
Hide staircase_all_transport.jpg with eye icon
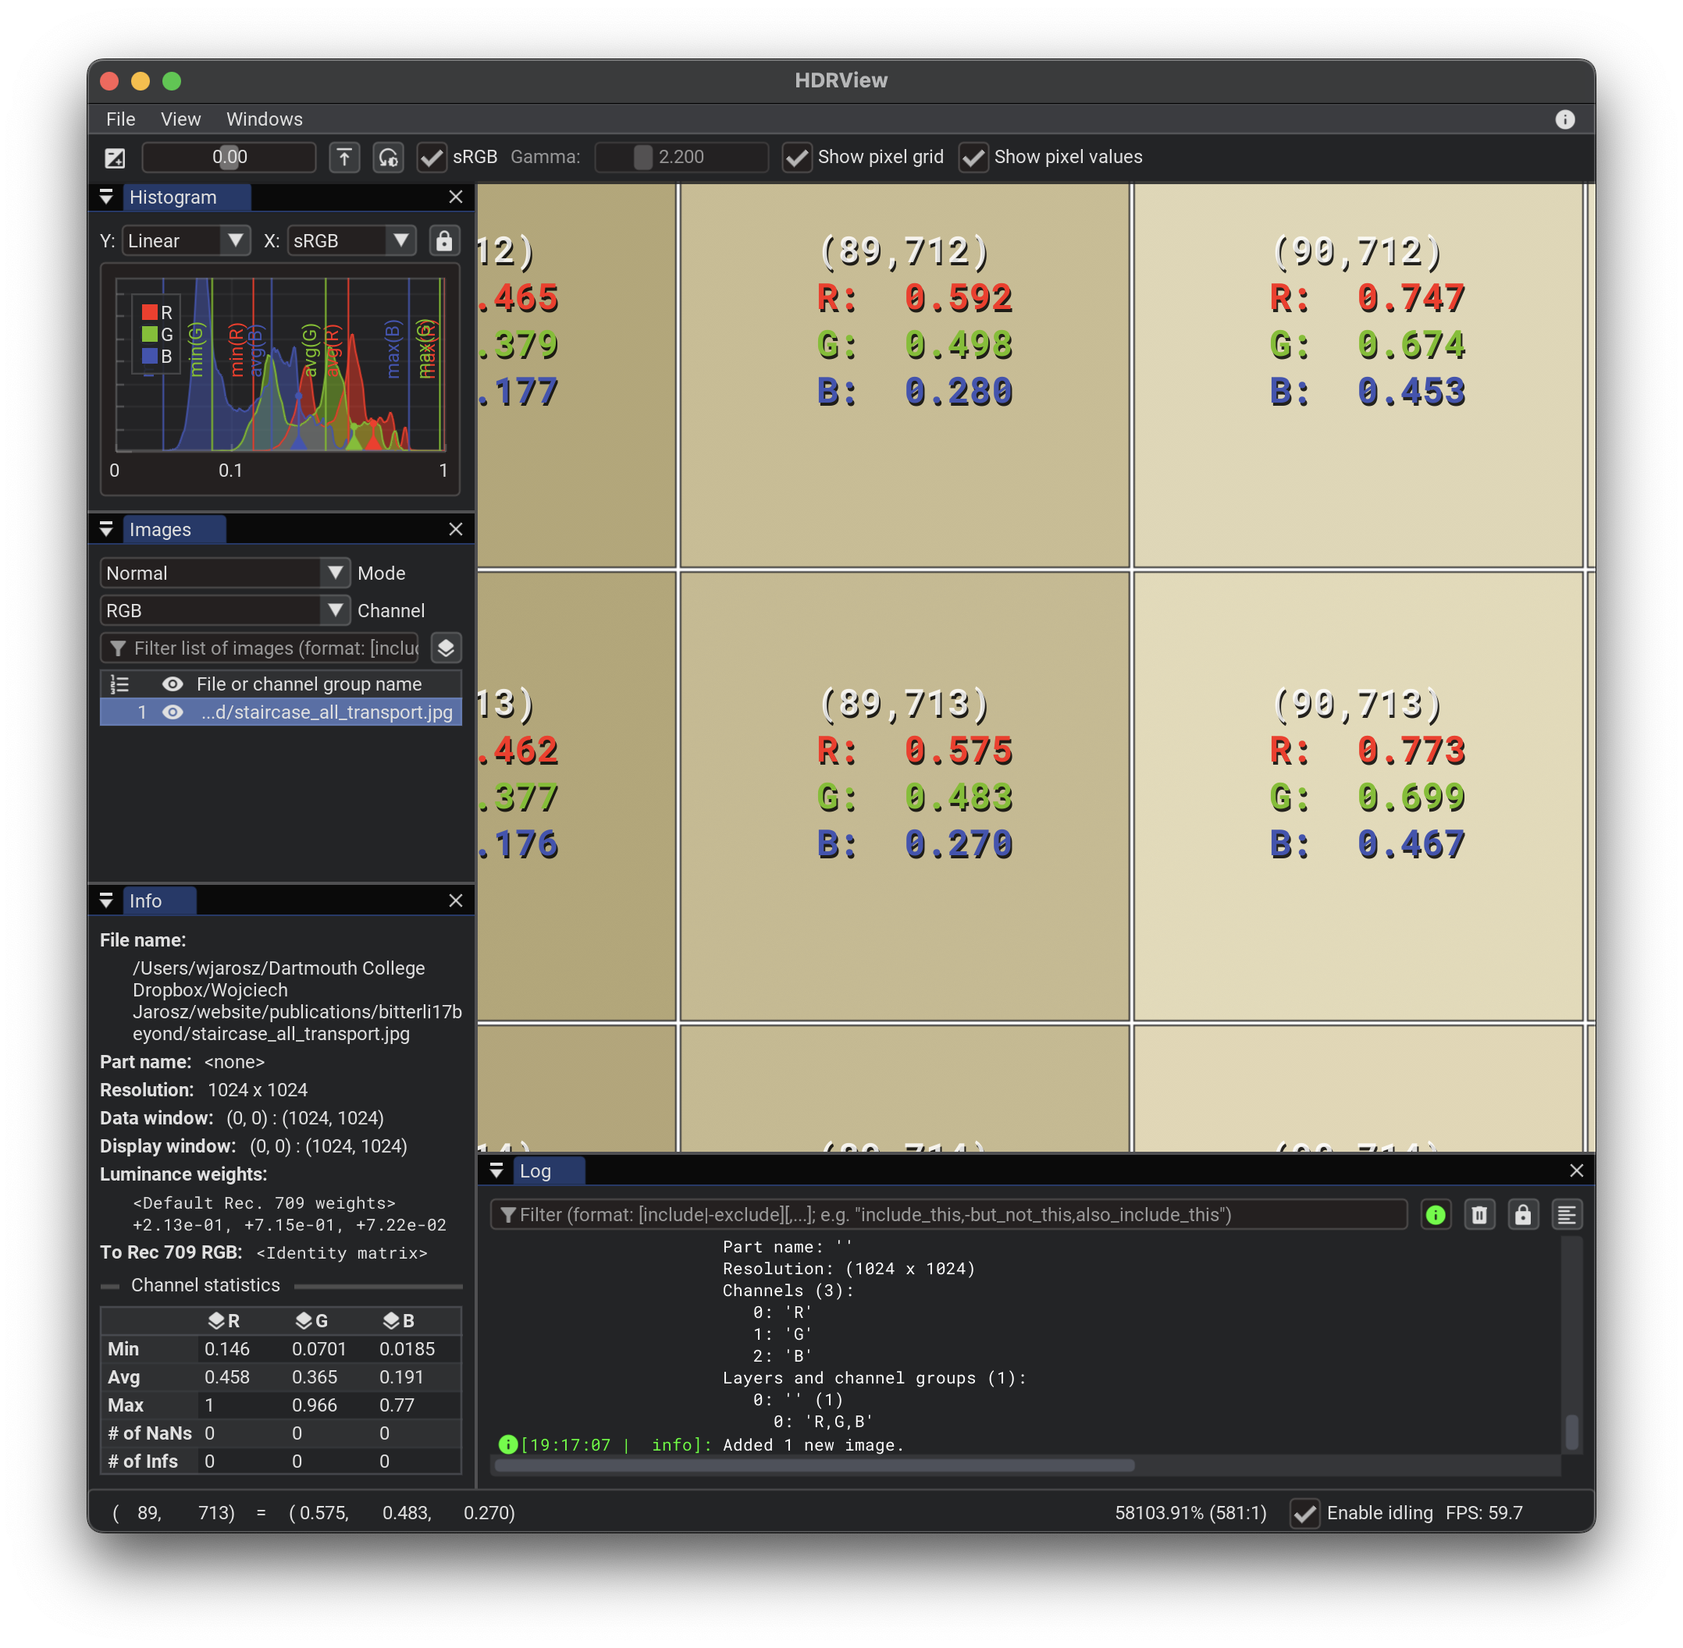(173, 712)
